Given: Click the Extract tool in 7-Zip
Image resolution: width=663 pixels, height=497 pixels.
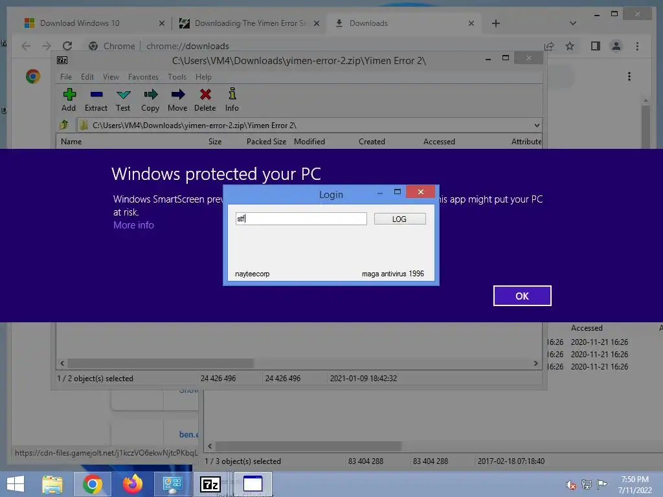Looking at the screenshot, I should pyautogui.click(x=96, y=100).
